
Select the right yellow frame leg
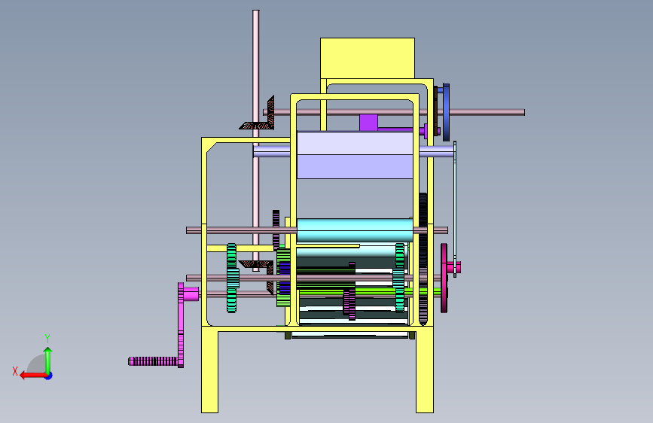point(425,370)
